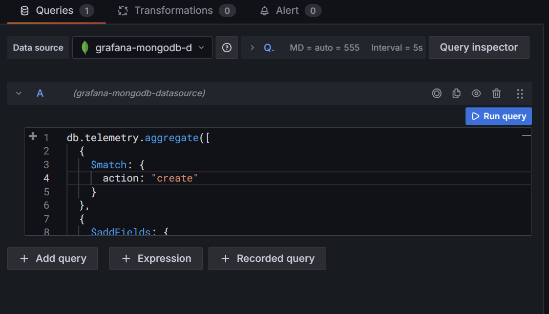
Task: Add a new query
Action: tap(53, 258)
